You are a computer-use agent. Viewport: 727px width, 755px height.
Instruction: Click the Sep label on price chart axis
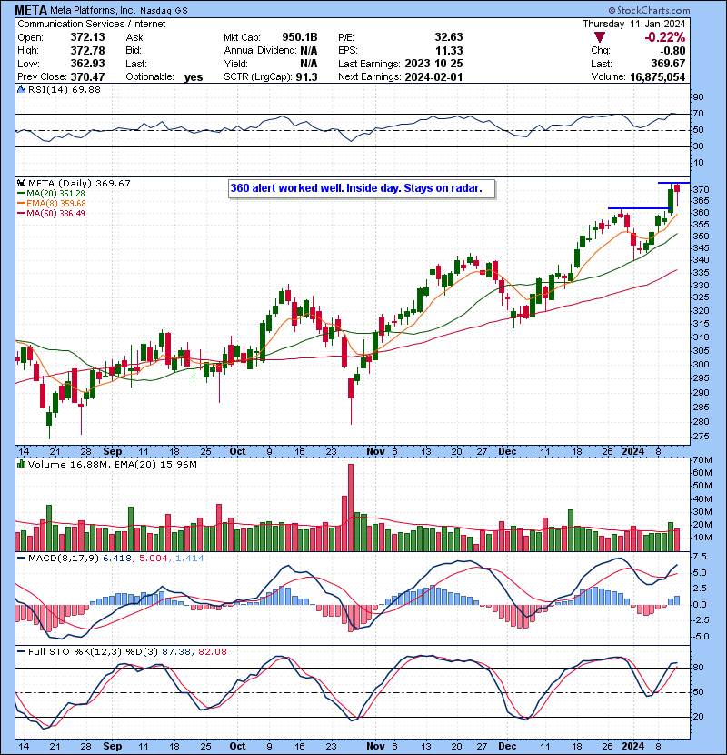click(x=113, y=452)
